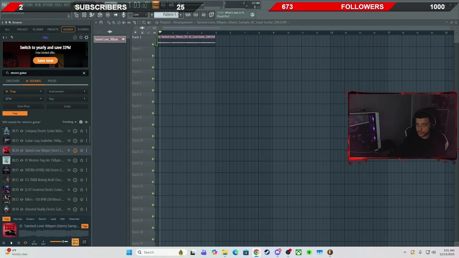Image resolution: width=459 pixels, height=258 pixels.
Task: Click download icon on Tainted Love sample
Action: tap(75, 150)
